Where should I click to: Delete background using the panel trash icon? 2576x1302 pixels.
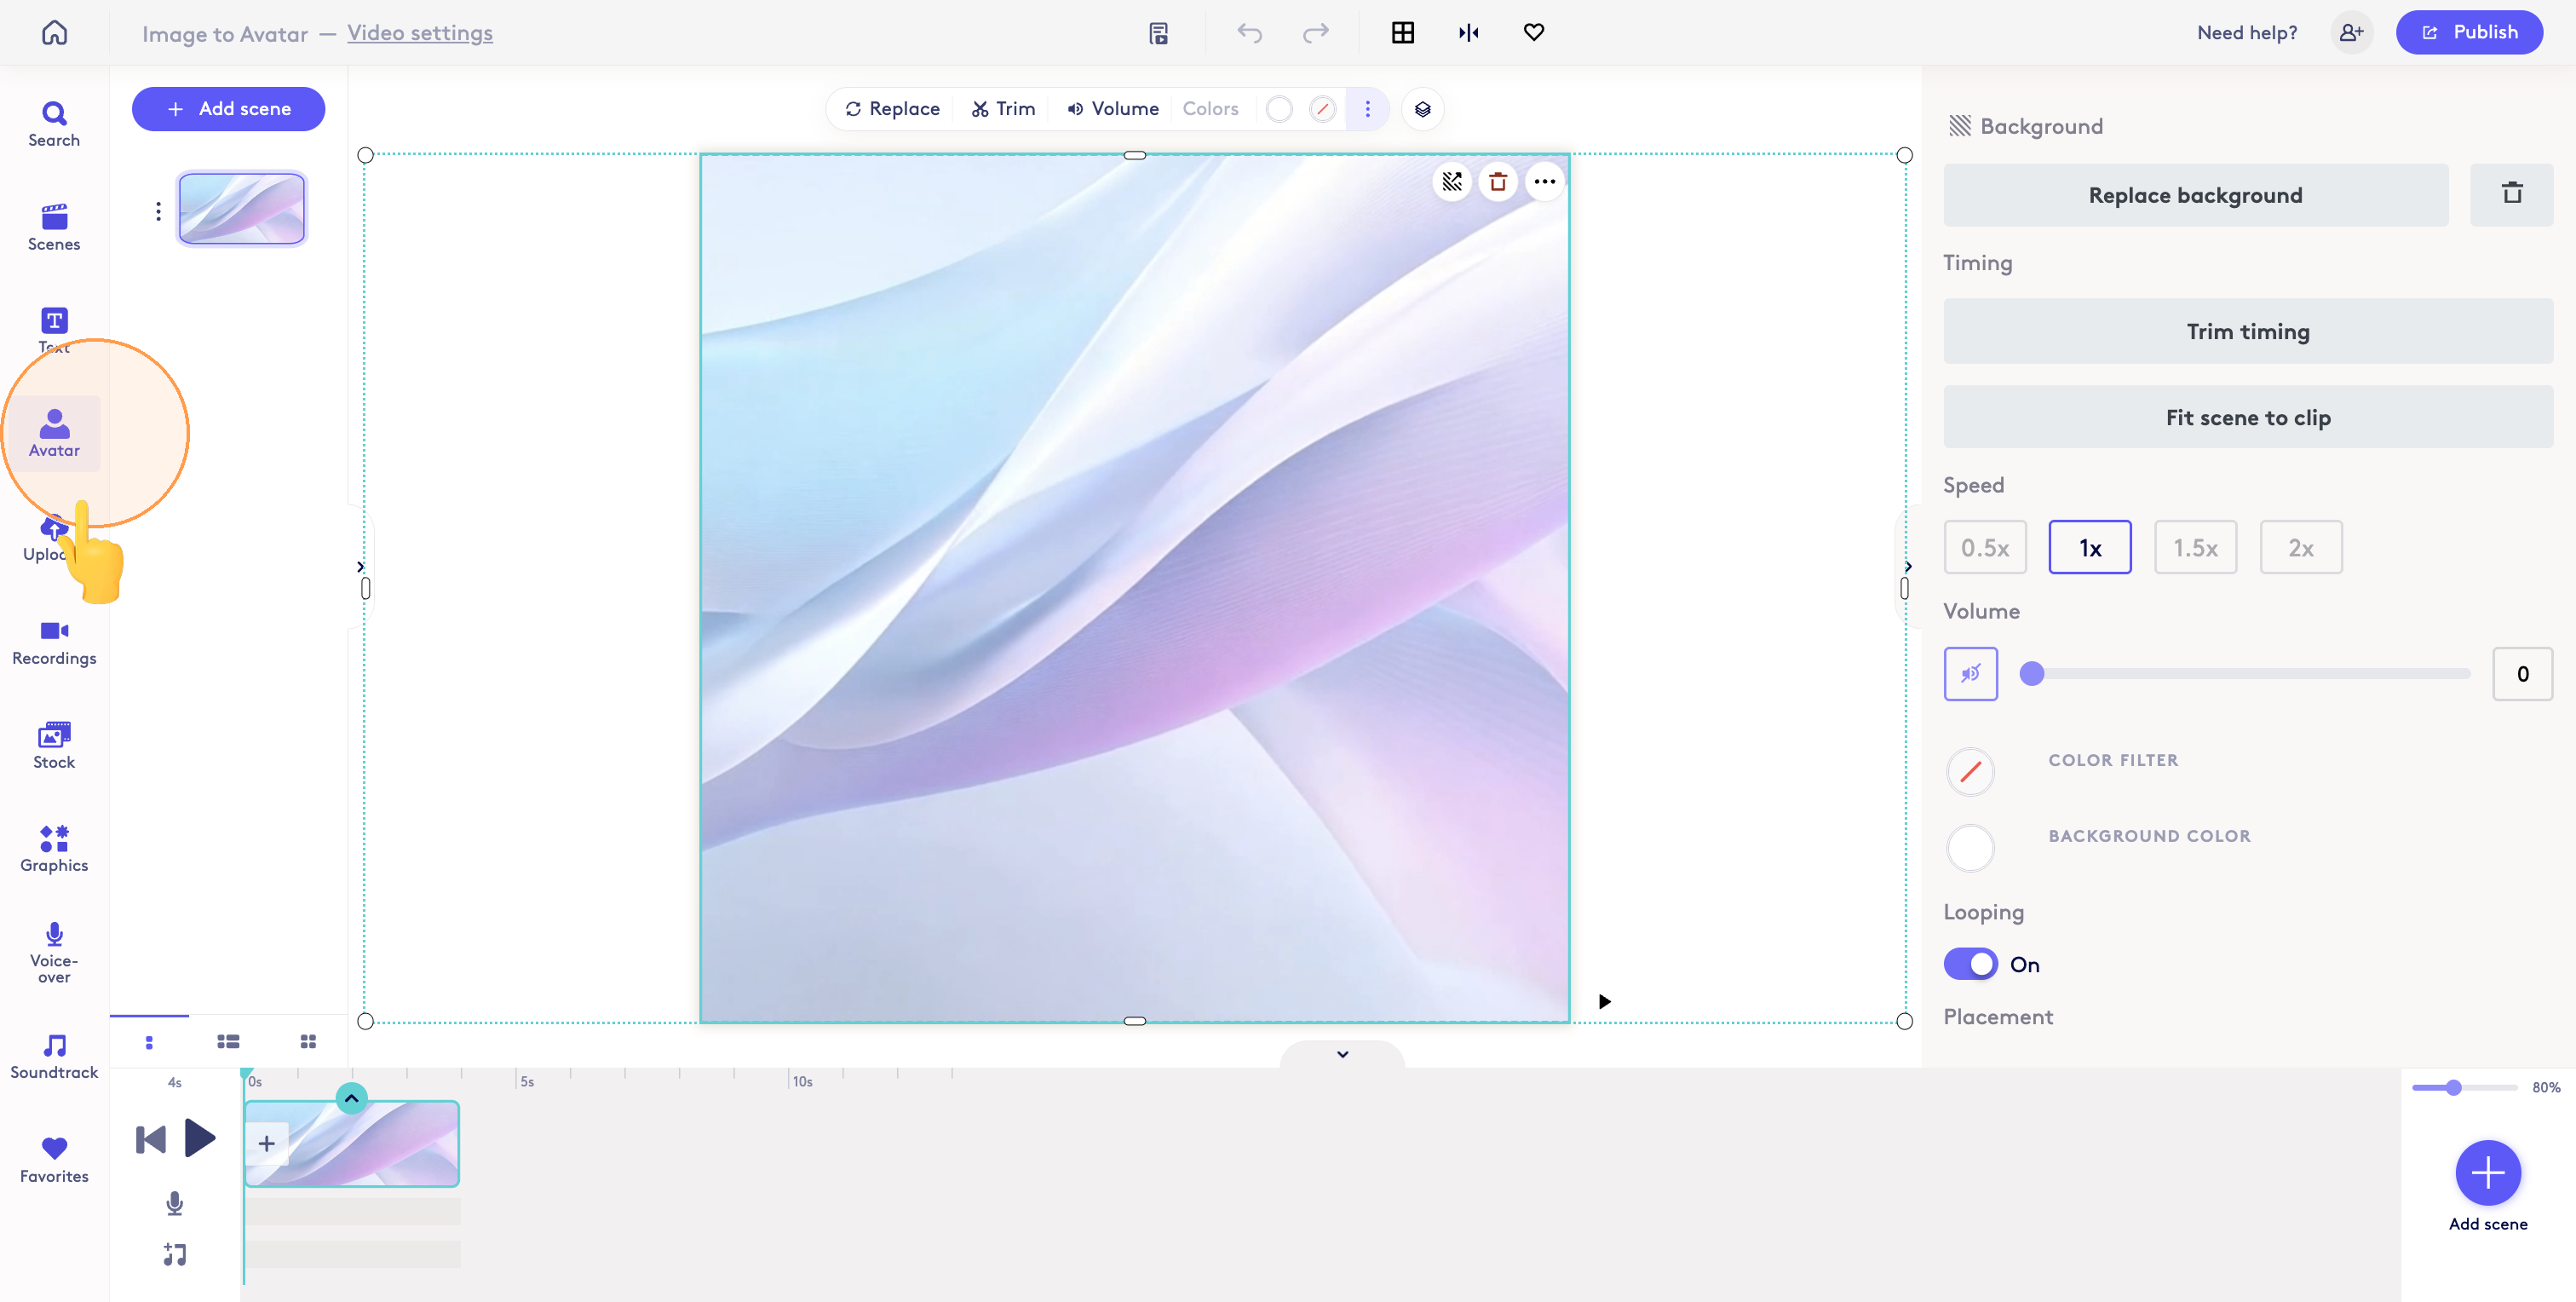pos(2511,194)
